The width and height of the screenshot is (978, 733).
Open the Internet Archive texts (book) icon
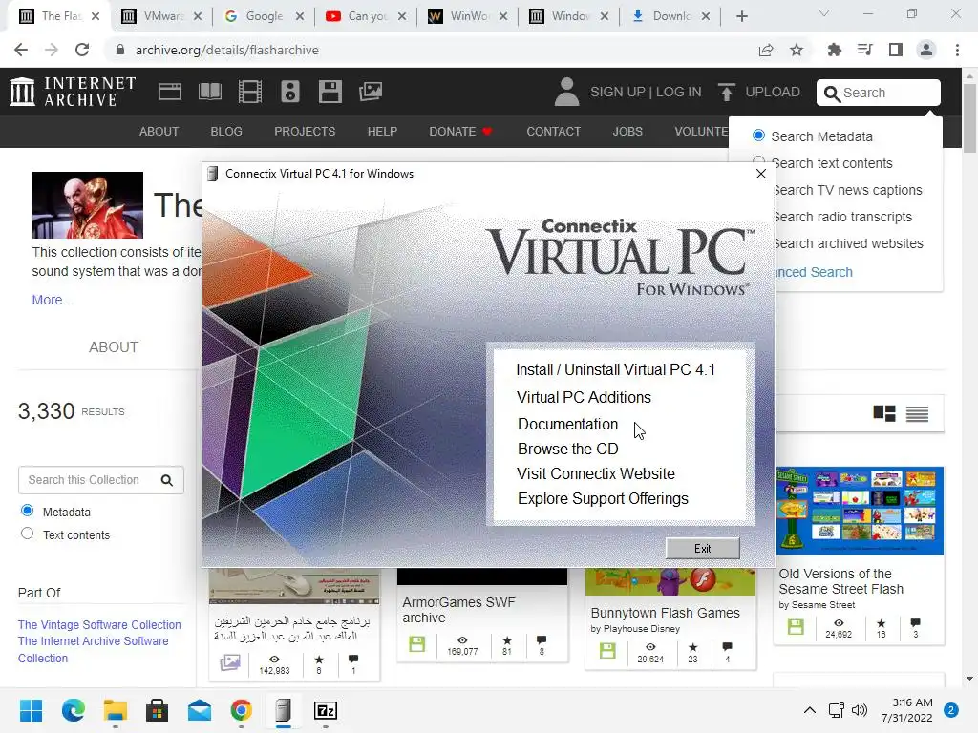pyautogui.click(x=209, y=92)
